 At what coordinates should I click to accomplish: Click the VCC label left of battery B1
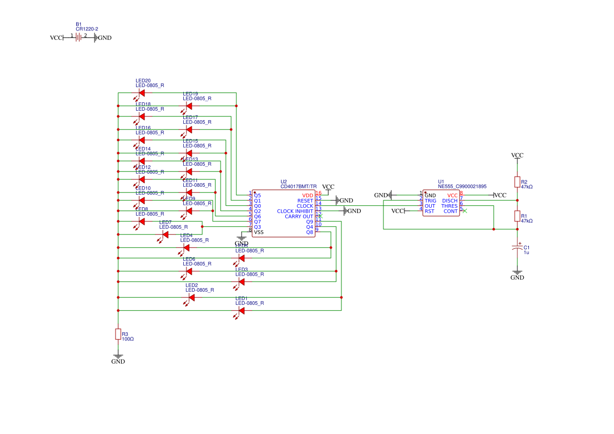(x=56, y=38)
